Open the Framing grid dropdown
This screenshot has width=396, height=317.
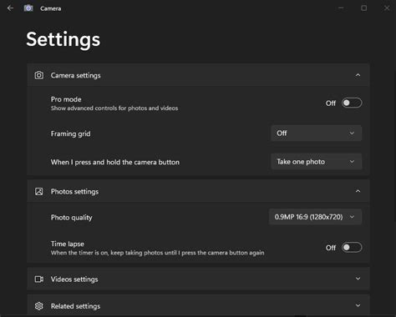pos(317,133)
